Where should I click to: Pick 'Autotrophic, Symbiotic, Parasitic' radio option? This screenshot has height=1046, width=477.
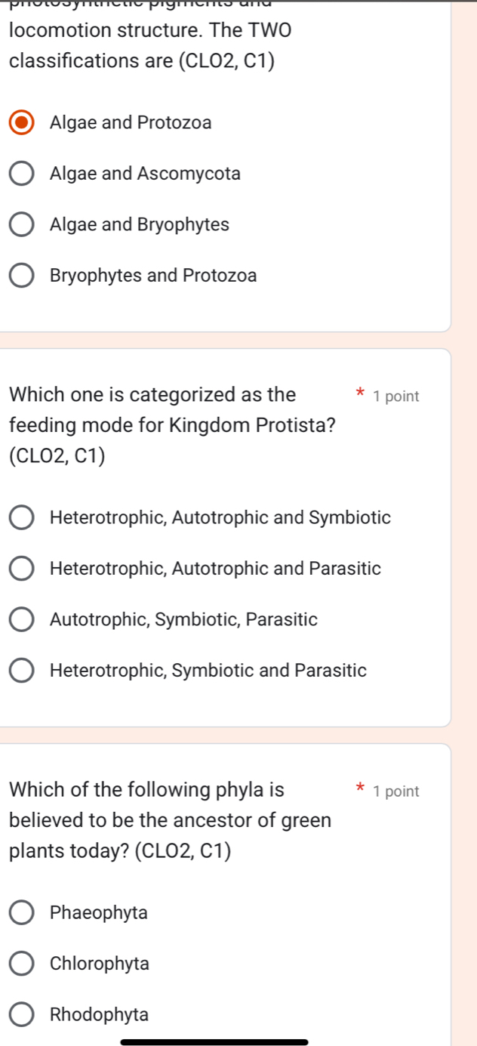click(x=22, y=620)
